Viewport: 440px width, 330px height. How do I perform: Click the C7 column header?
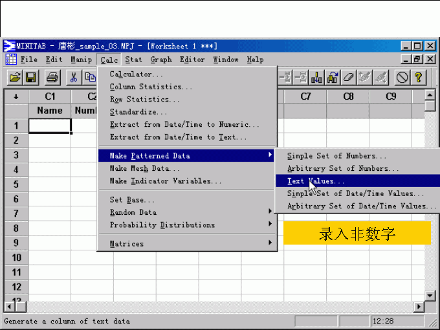tap(305, 96)
